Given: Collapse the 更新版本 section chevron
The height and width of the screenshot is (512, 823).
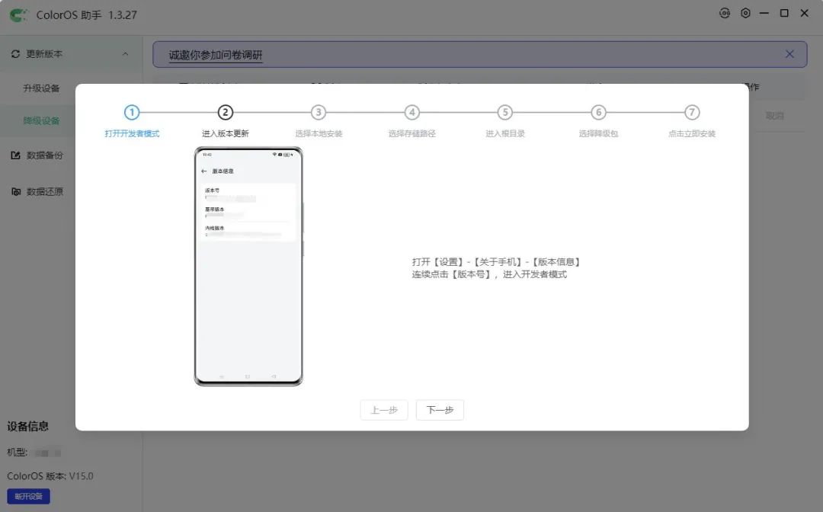Looking at the screenshot, I should 125,54.
